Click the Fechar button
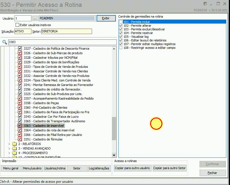Viewport: 230px width, 185px height. pos(212,173)
